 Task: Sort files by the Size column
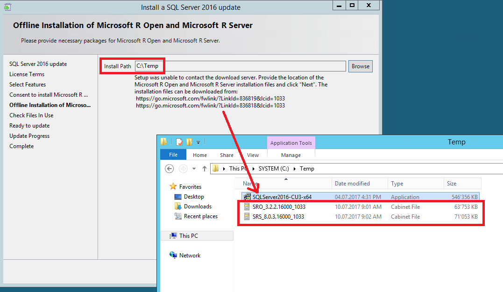point(462,184)
